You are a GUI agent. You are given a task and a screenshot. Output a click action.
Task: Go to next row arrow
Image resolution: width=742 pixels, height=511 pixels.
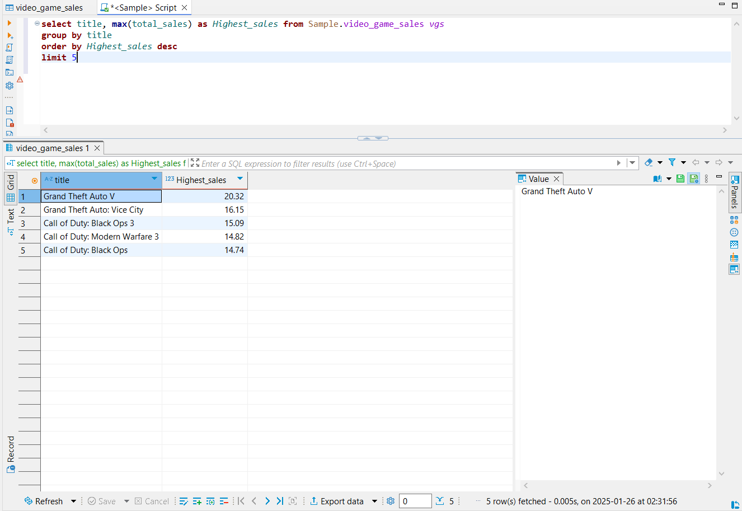click(x=267, y=501)
